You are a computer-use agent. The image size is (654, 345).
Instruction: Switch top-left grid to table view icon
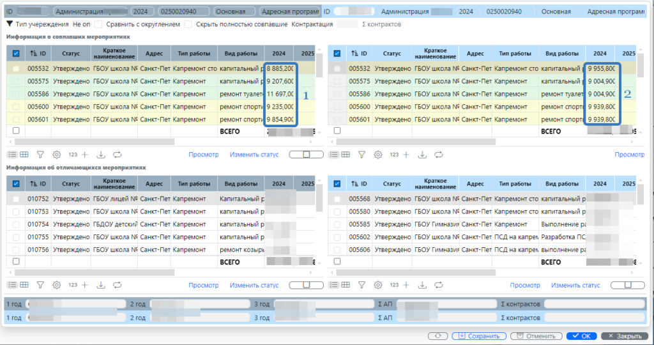tap(24, 155)
